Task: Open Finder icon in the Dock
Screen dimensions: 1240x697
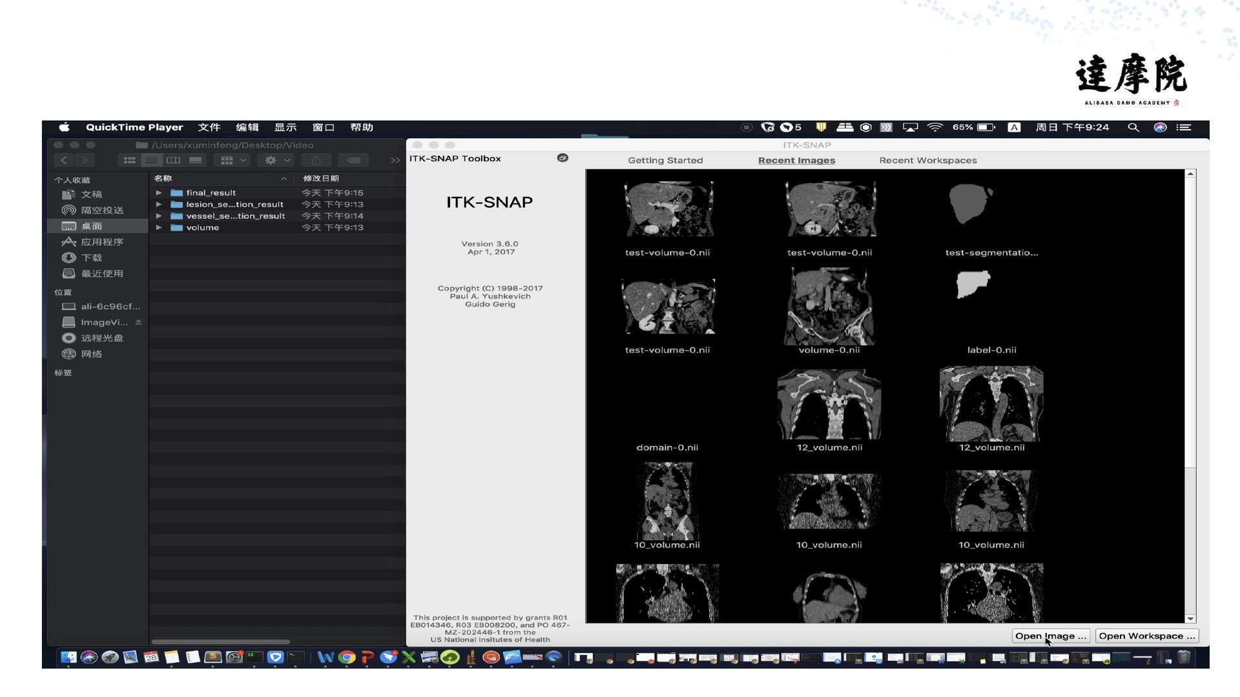Action: tap(68, 657)
